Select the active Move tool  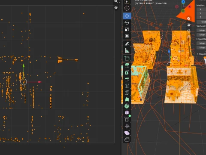(x=127, y=16)
